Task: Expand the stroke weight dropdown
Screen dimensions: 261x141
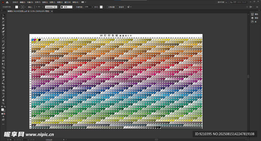Action: [x=43, y=7]
